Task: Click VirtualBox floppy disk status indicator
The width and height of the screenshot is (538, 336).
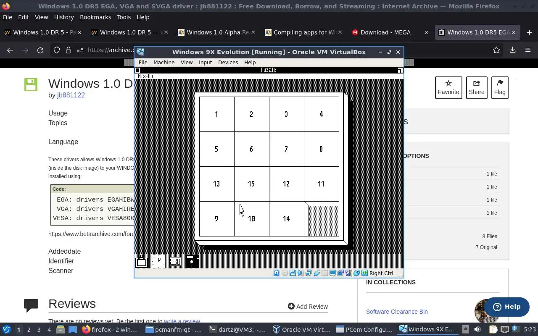Action: click(x=293, y=273)
